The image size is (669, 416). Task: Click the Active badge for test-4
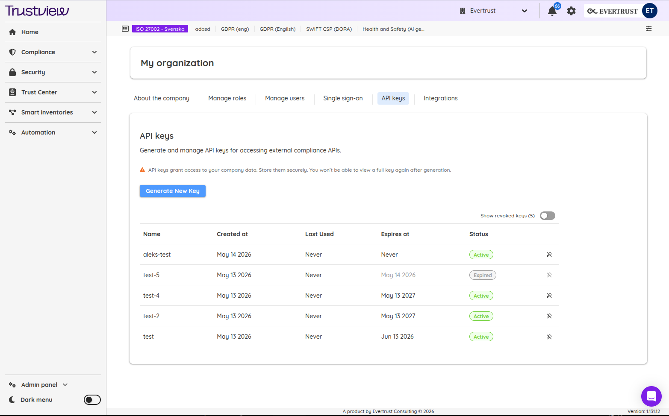pyautogui.click(x=481, y=296)
